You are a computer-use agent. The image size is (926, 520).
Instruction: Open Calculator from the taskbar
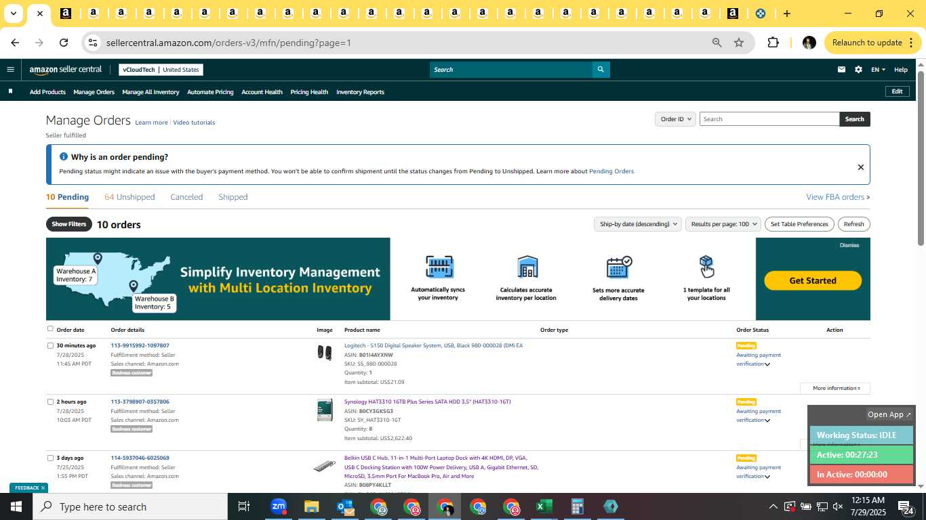coord(578,506)
